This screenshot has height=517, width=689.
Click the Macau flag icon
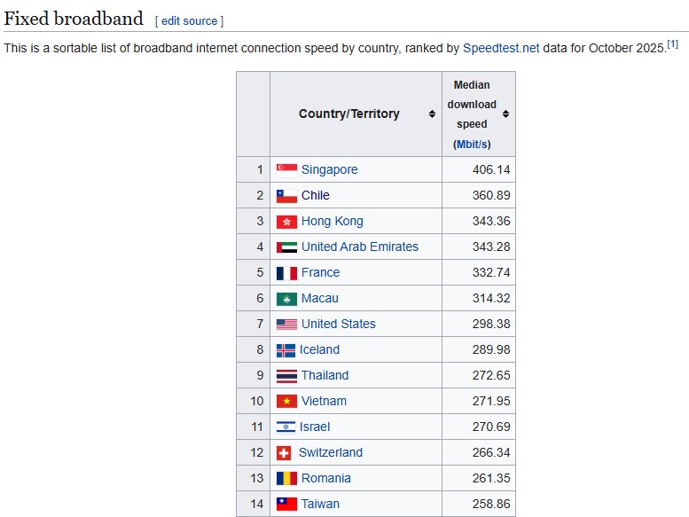click(x=286, y=299)
